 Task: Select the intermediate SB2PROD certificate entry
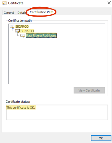pos(27,31)
